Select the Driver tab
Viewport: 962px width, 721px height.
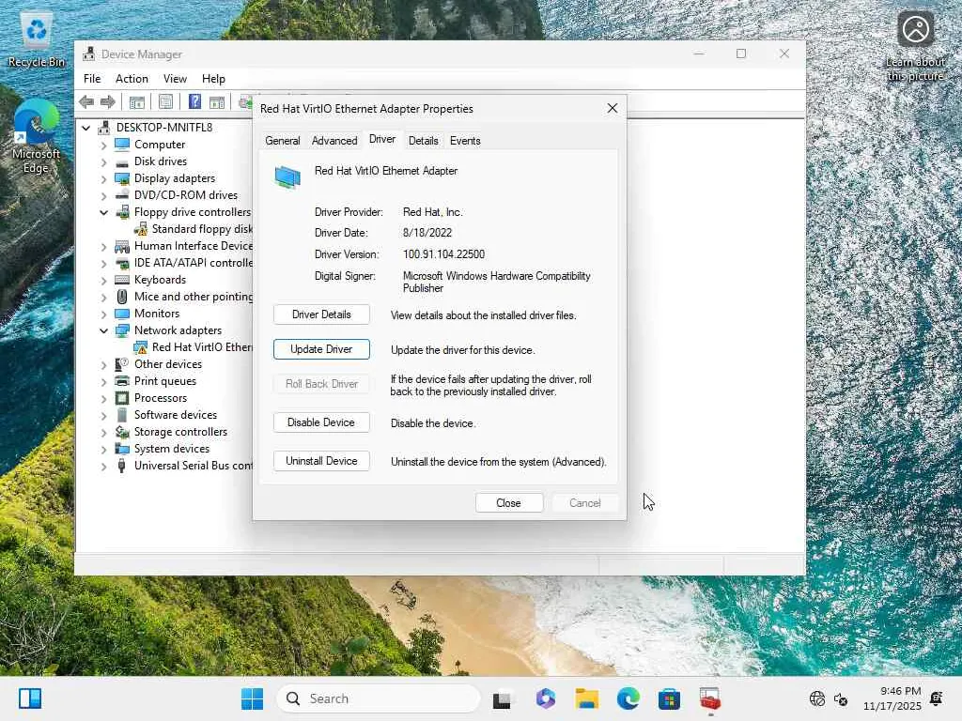click(x=382, y=139)
